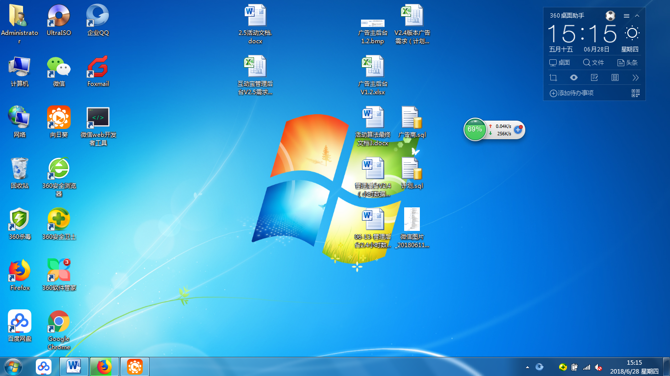Click the screenshot crop tool in the widget
This screenshot has height=376, width=670.
pos(553,77)
